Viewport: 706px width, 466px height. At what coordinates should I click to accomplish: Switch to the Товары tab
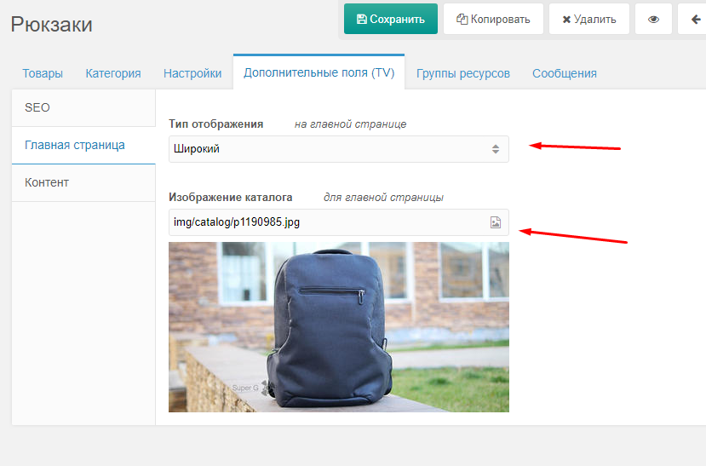(43, 73)
